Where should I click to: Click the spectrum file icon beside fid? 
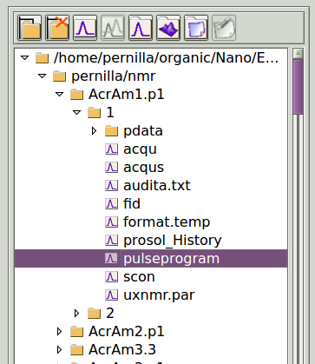[111, 203]
